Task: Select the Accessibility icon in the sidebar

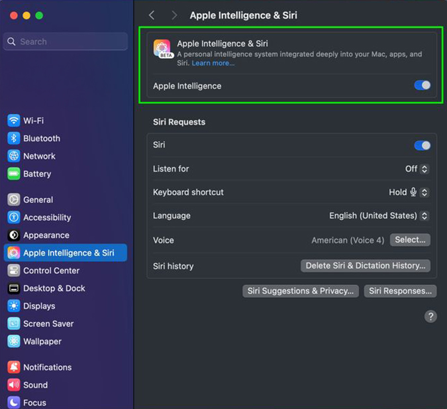Action: pos(14,217)
